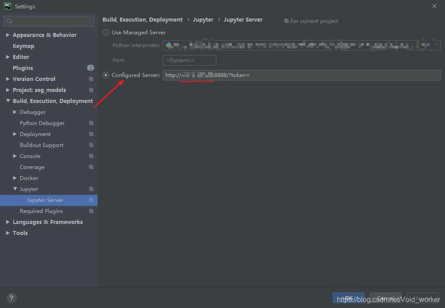
Task: Expand the Version Control arrow
Action: (7, 79)
